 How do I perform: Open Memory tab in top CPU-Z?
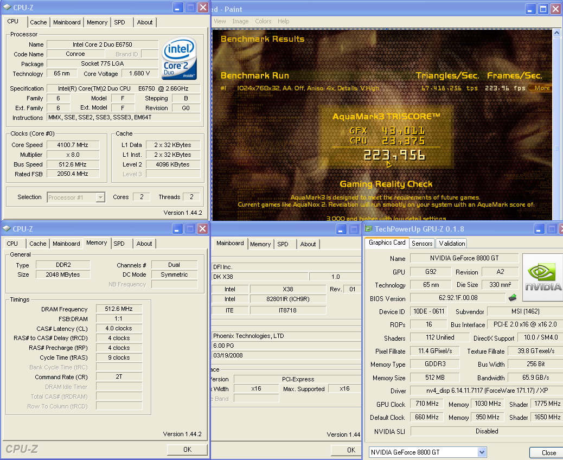click(97, 22)
